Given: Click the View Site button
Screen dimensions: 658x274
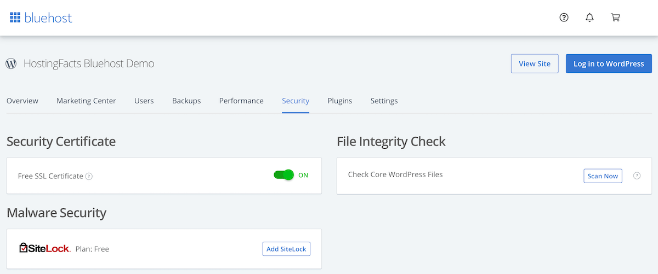Looking at the screenshot, I should point(535,63).
